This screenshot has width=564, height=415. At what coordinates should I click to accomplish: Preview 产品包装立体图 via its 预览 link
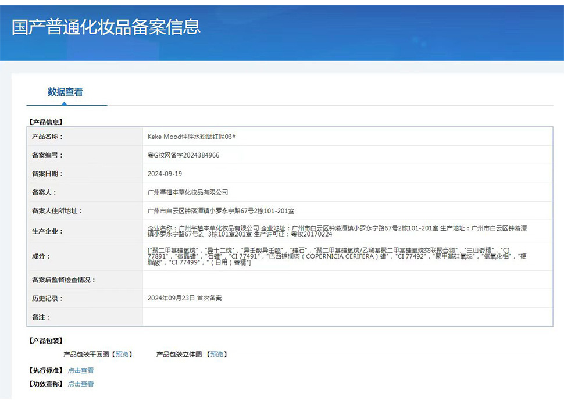[x=217, y=354]
